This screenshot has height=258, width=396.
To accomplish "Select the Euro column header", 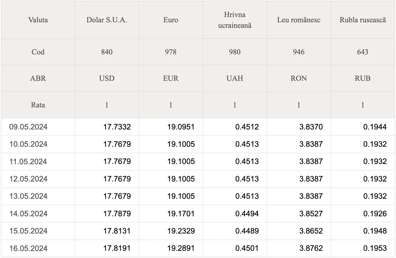I will tap(171, 20).
